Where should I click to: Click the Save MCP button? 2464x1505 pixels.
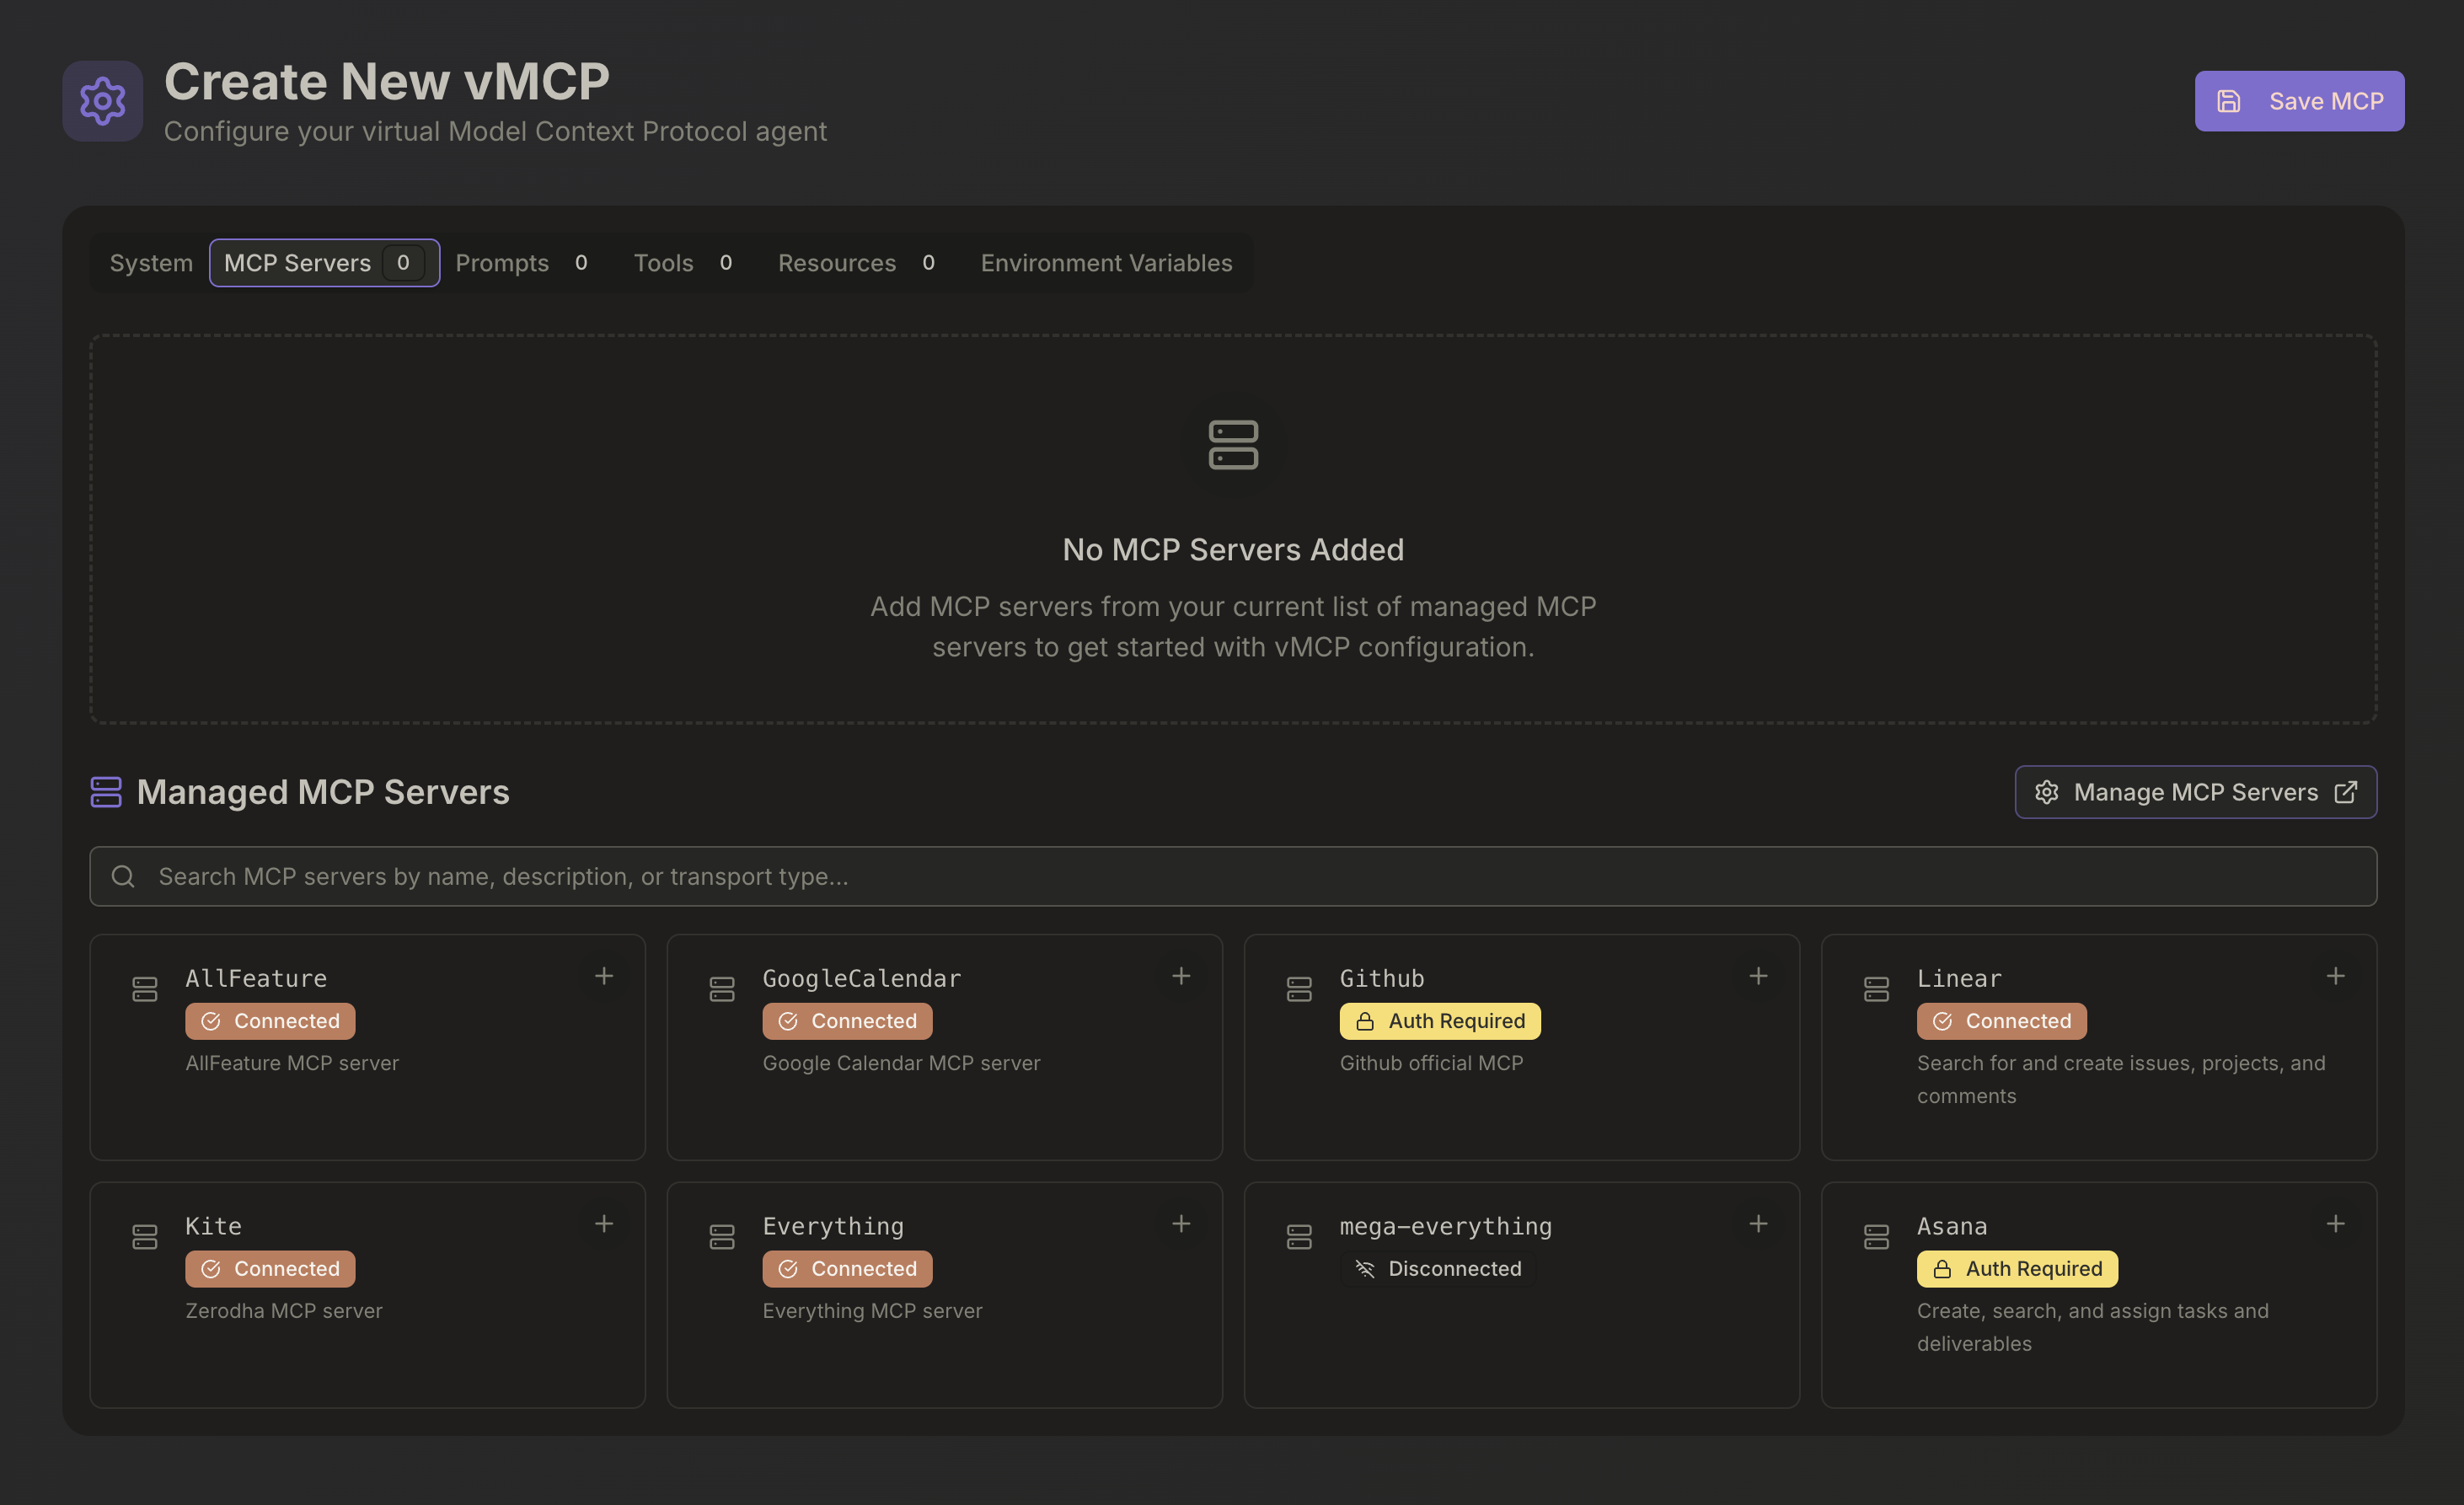click(x=2299, y=100)
